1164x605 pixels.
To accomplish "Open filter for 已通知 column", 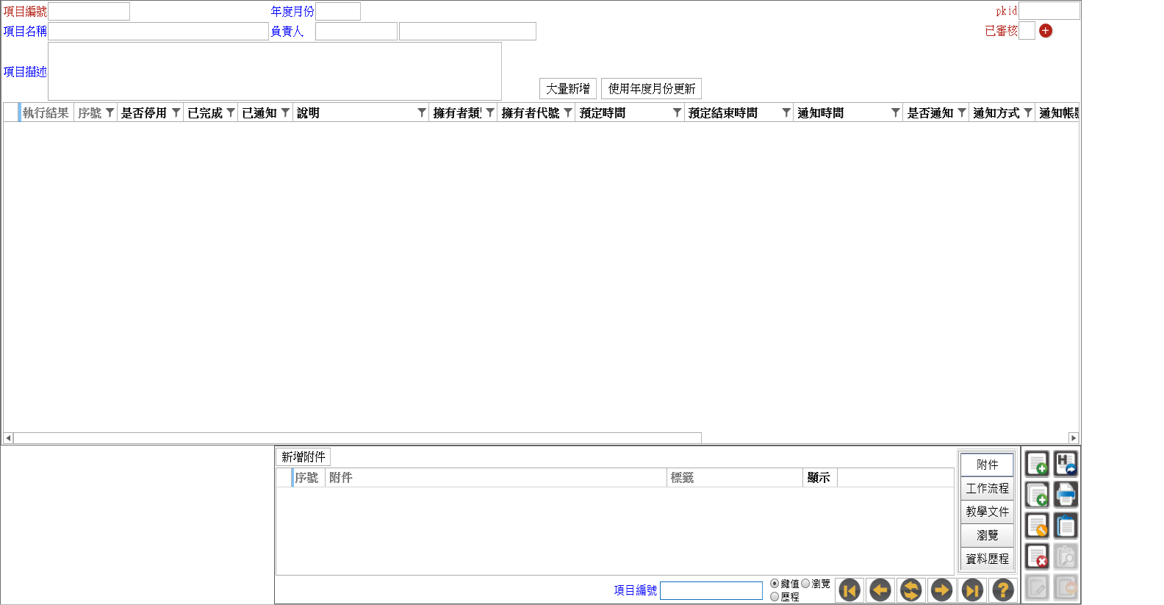I will click(285, 112).
